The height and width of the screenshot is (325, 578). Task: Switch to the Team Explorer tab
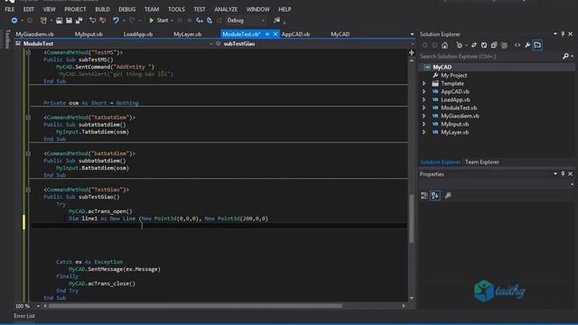(x=482, y=162)
